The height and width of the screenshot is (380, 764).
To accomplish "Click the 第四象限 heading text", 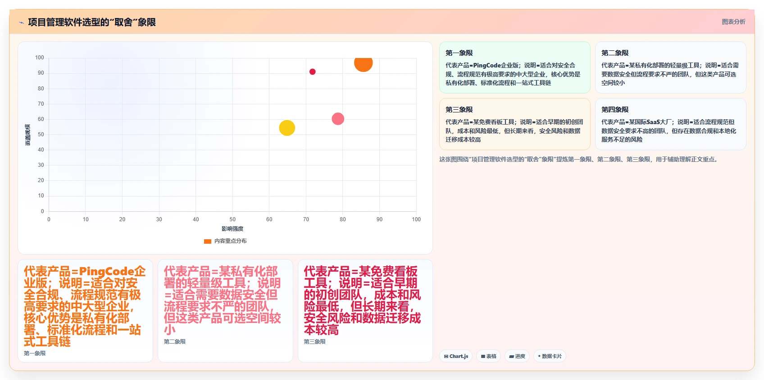I will coord(615,110).
